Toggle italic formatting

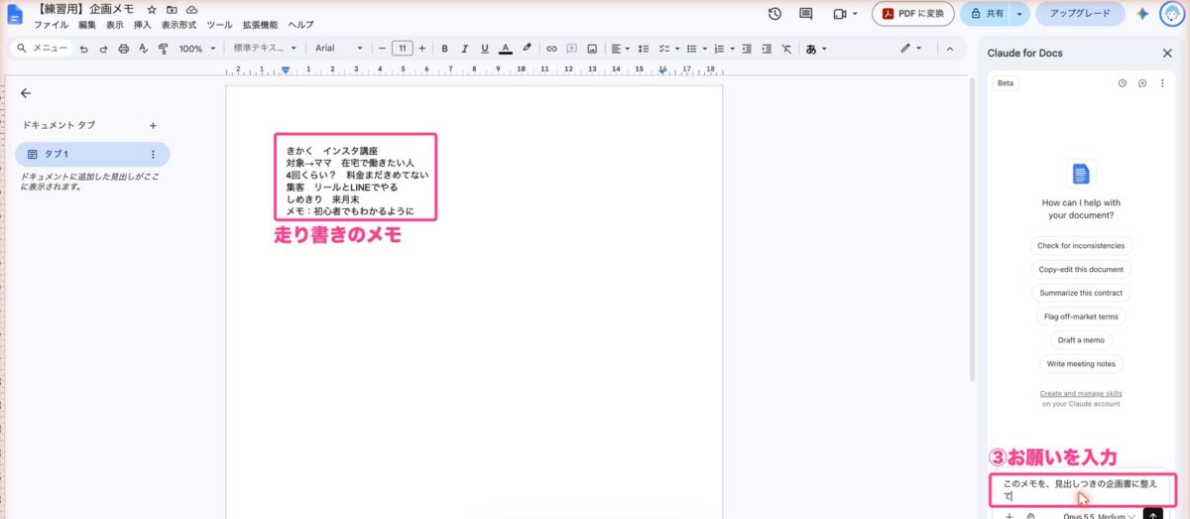coord(464,48)
